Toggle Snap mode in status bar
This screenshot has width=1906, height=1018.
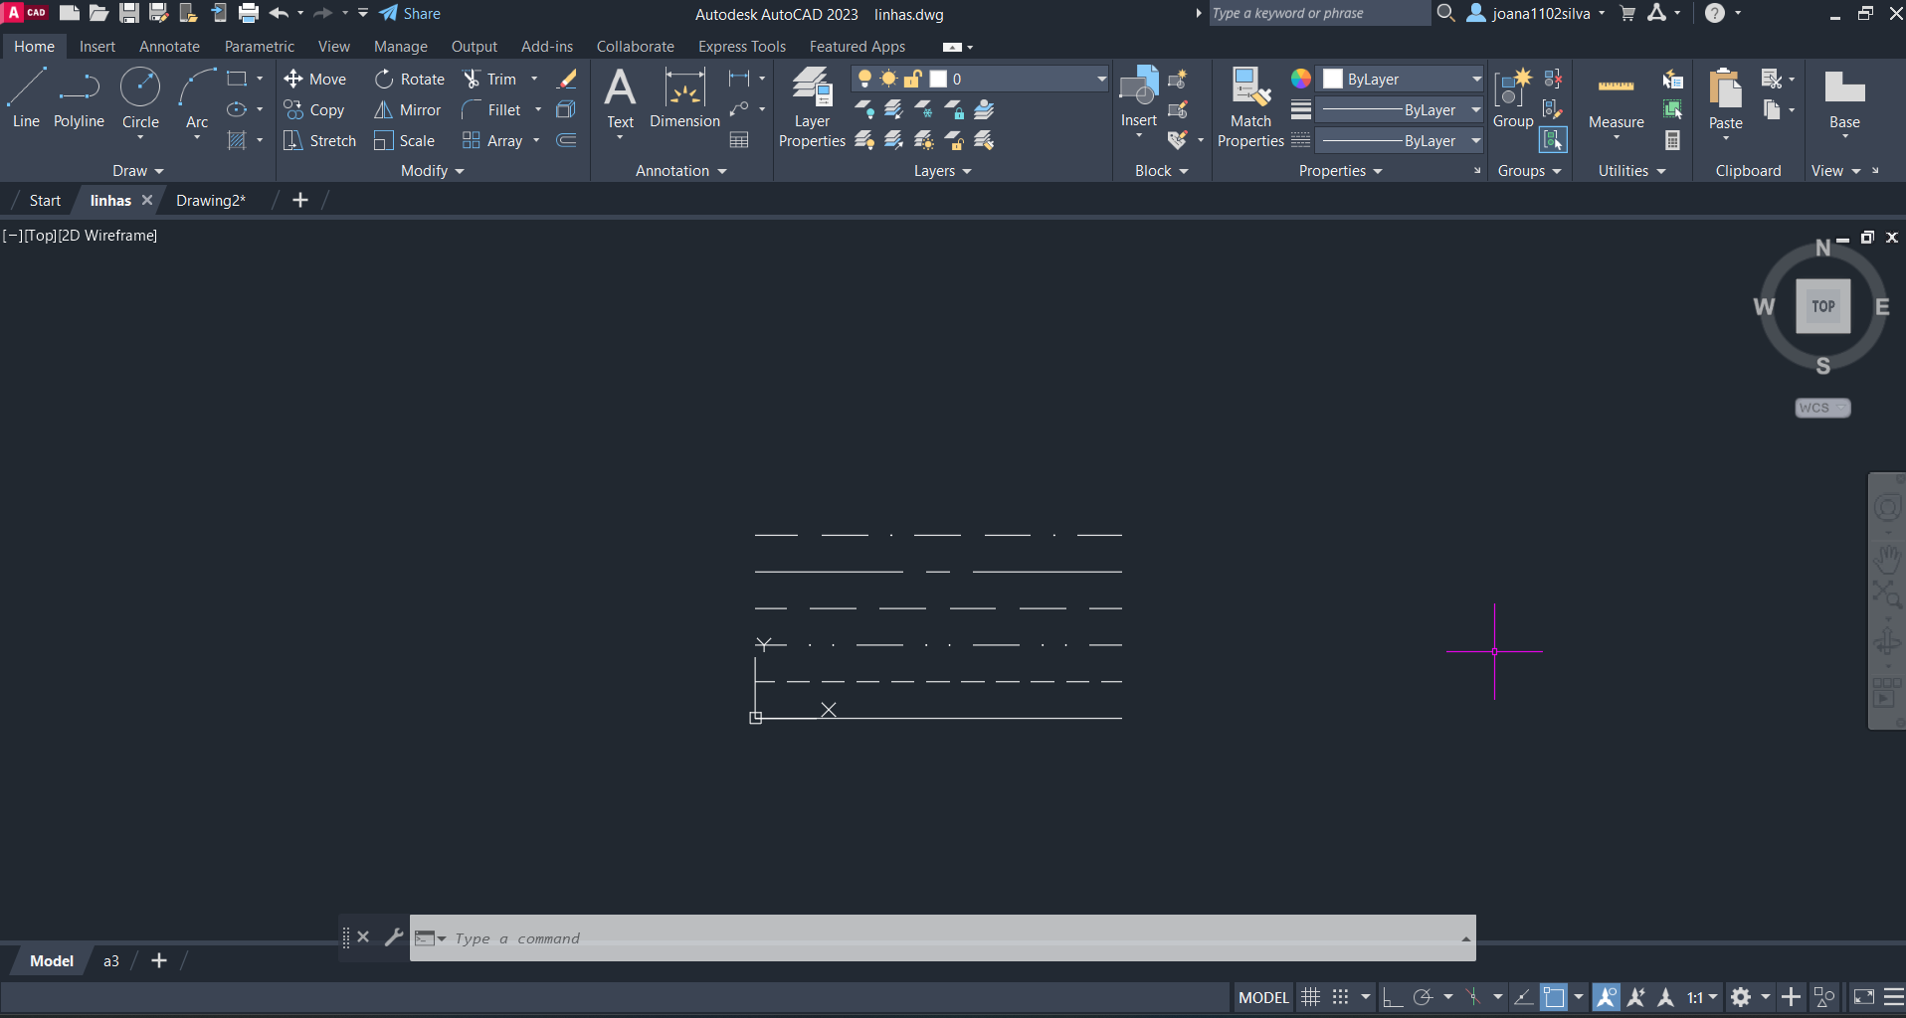pos(1341,997)
